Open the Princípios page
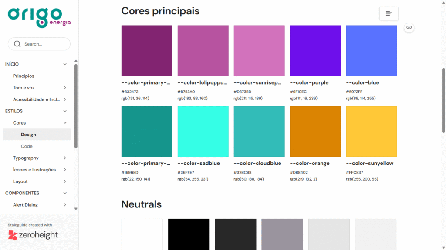The image size is (446, 250). pyautogui.click(x=24, y=76)
